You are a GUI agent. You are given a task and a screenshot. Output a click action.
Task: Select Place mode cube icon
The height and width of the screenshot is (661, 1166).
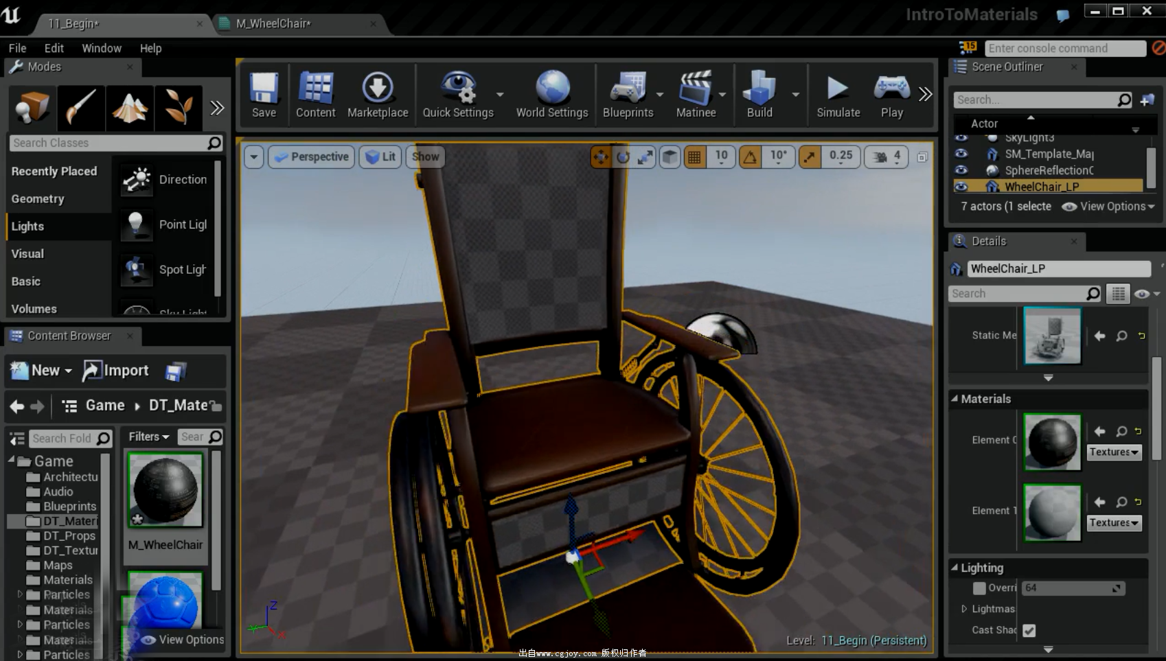(x=32, y=108)
